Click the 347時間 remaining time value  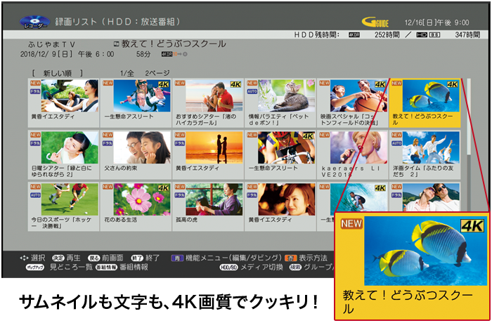tap(467, 35)
